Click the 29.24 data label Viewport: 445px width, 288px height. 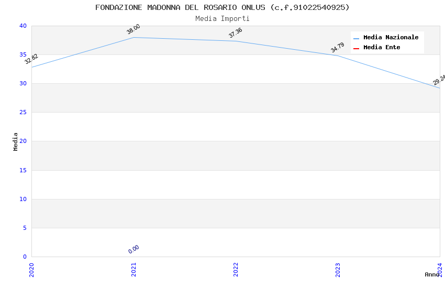439,80
